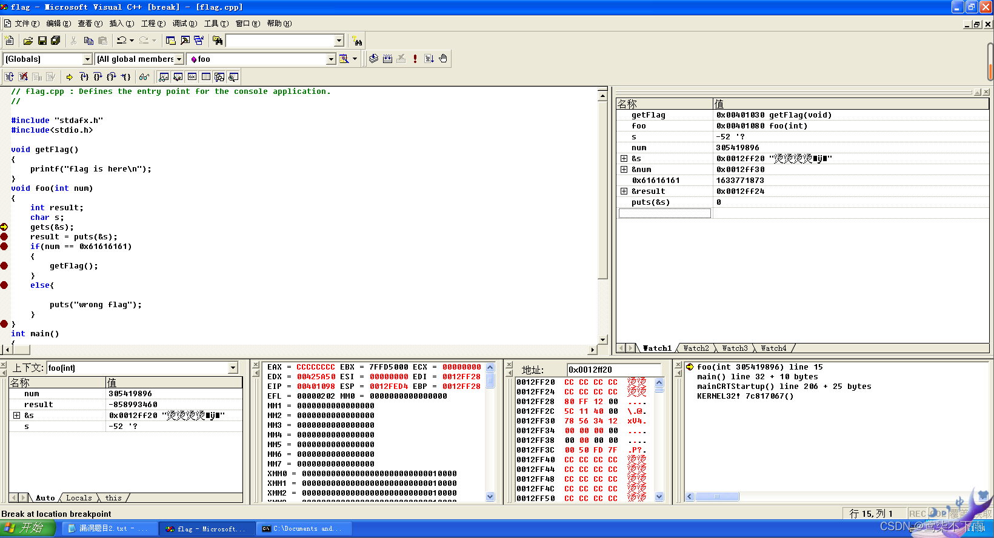Click the Restart debugger icon
The width and height of the screenshot is (994, 538).
pyautogui.click(x=9, y=77)
